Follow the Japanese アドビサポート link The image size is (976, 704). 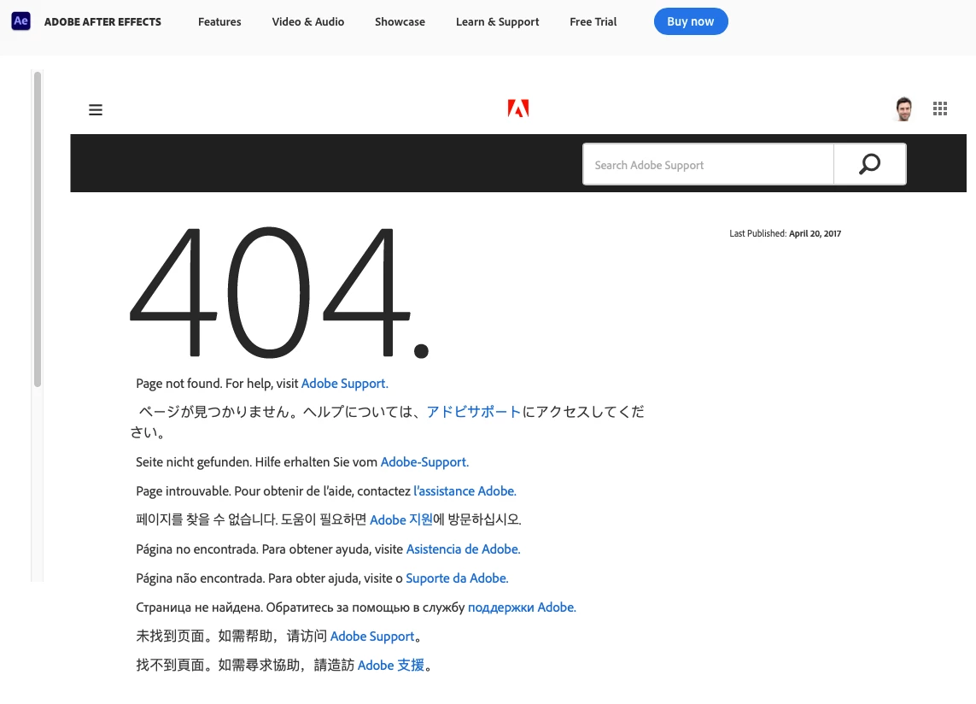pos(474,412)
